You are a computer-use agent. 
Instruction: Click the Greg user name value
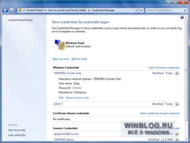pyautogui.click(x=76, y=83)
